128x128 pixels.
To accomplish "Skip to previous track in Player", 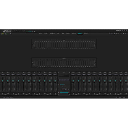I will (60, 80).
